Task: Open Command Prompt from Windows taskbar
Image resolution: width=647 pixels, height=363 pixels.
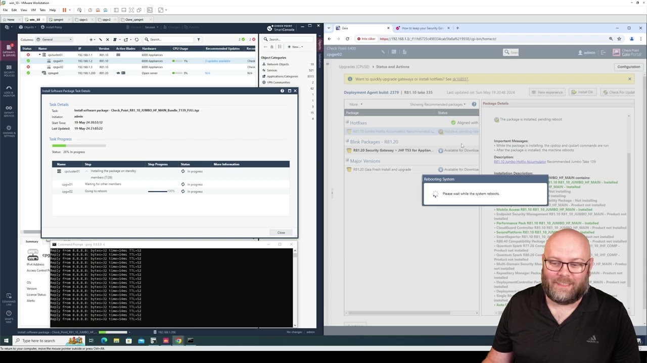Action: tap(191, 341)
